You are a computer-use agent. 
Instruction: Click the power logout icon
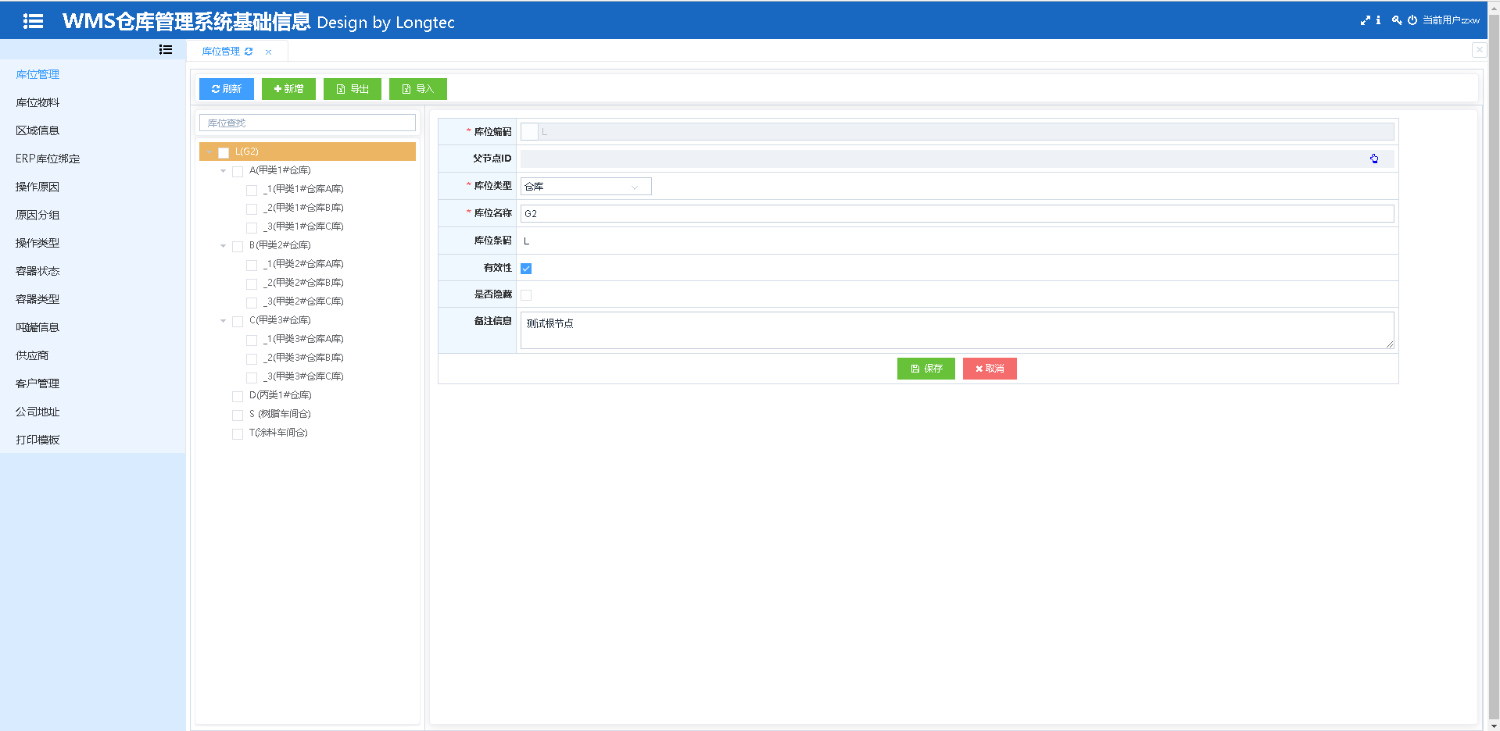coord(1412,20)
